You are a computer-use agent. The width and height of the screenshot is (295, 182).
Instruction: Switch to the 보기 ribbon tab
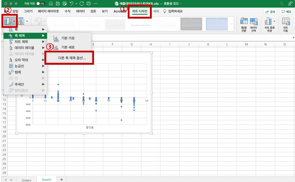[105, 11]
